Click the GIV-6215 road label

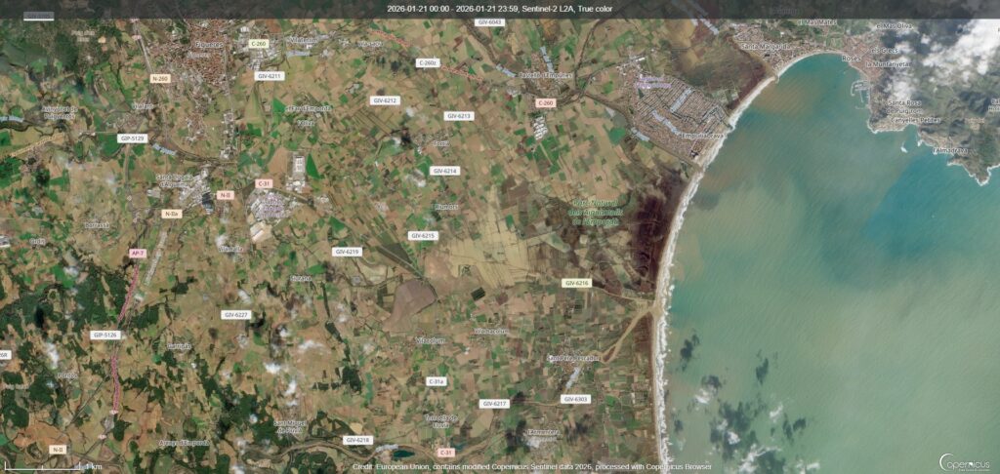point(423,236)
